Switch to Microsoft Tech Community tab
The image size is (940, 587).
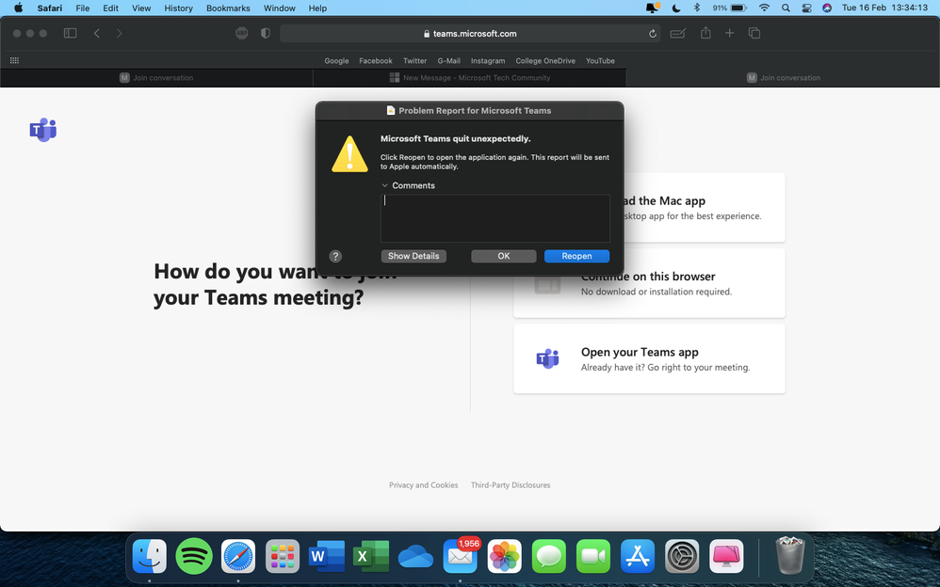469,78
